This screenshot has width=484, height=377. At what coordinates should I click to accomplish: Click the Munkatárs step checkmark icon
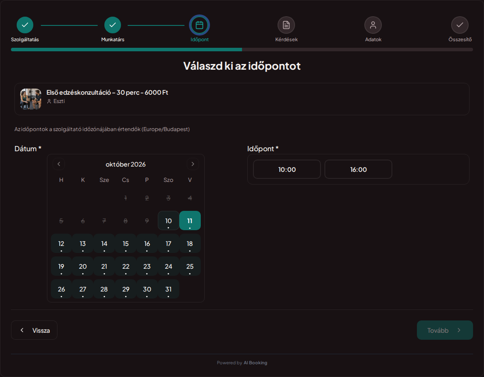point(113,25)
